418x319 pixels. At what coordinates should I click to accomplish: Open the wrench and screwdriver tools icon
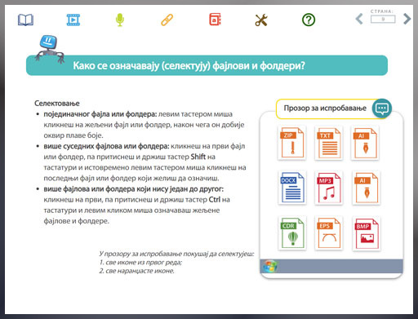(x=261, y=20)
